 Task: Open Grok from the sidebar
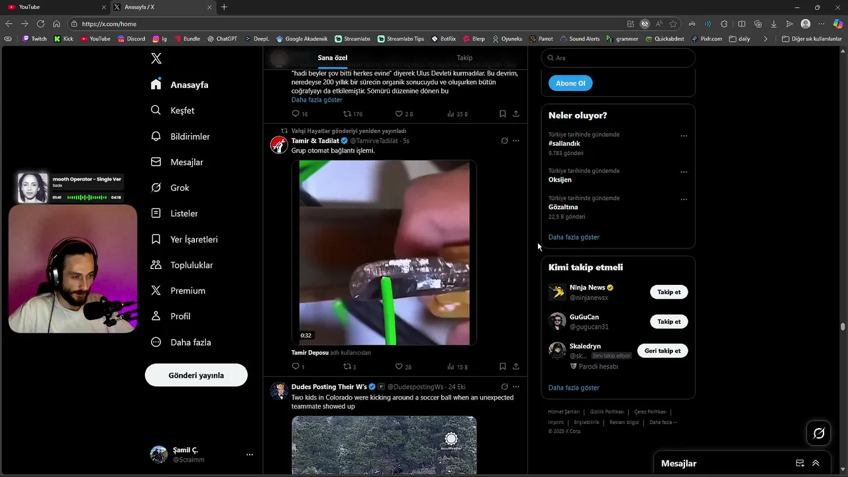click(171, 187)
